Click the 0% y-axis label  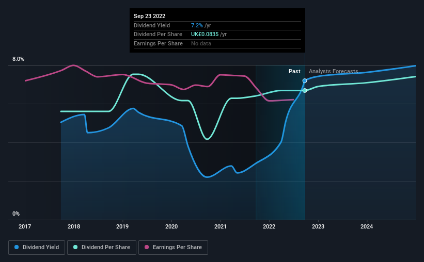[x=16, y=214]
